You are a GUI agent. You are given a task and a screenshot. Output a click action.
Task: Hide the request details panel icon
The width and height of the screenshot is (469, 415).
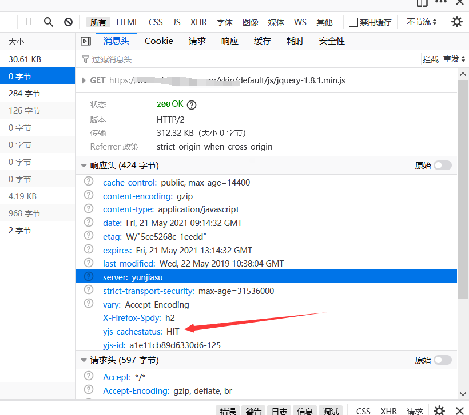(x=86, y=41)
